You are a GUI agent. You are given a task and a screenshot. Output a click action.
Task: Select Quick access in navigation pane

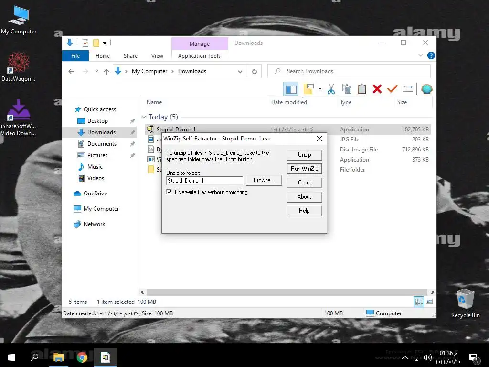coord(99,109)
